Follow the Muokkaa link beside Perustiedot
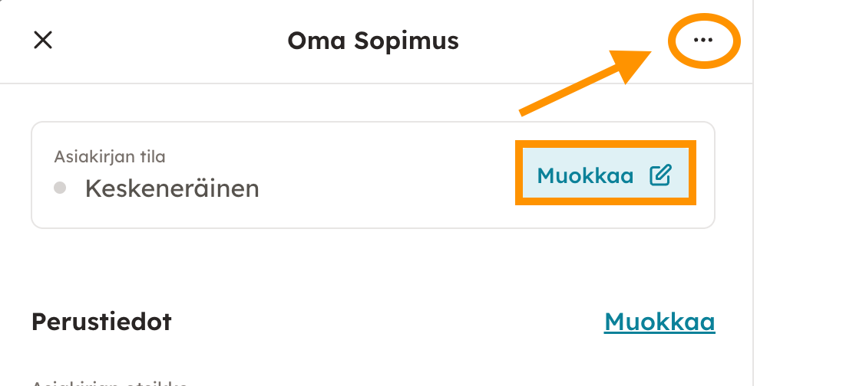The image size is (866, 386). click(659, 322)
